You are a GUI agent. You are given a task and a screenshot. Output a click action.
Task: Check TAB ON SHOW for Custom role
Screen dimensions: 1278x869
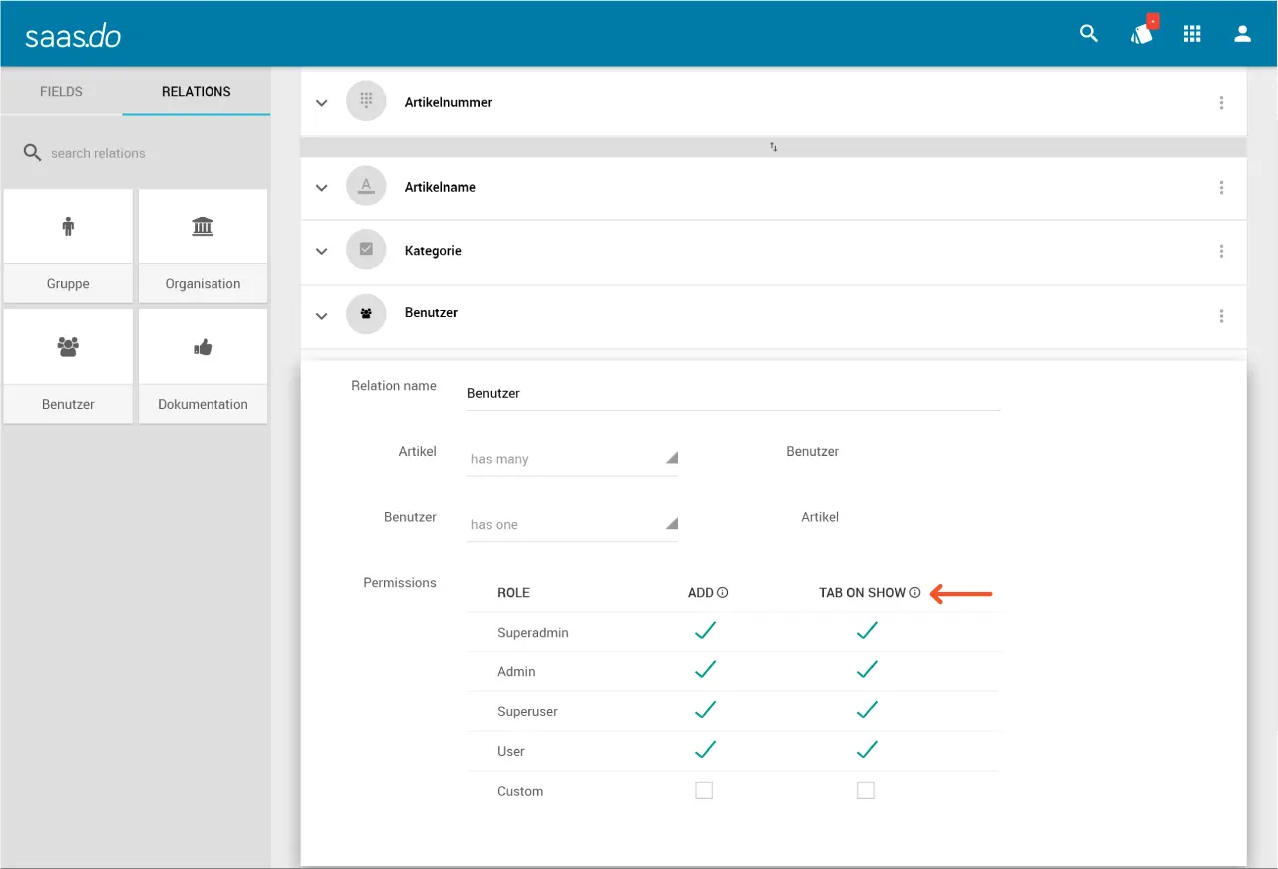pyautogui.click(x=866, y=791)
